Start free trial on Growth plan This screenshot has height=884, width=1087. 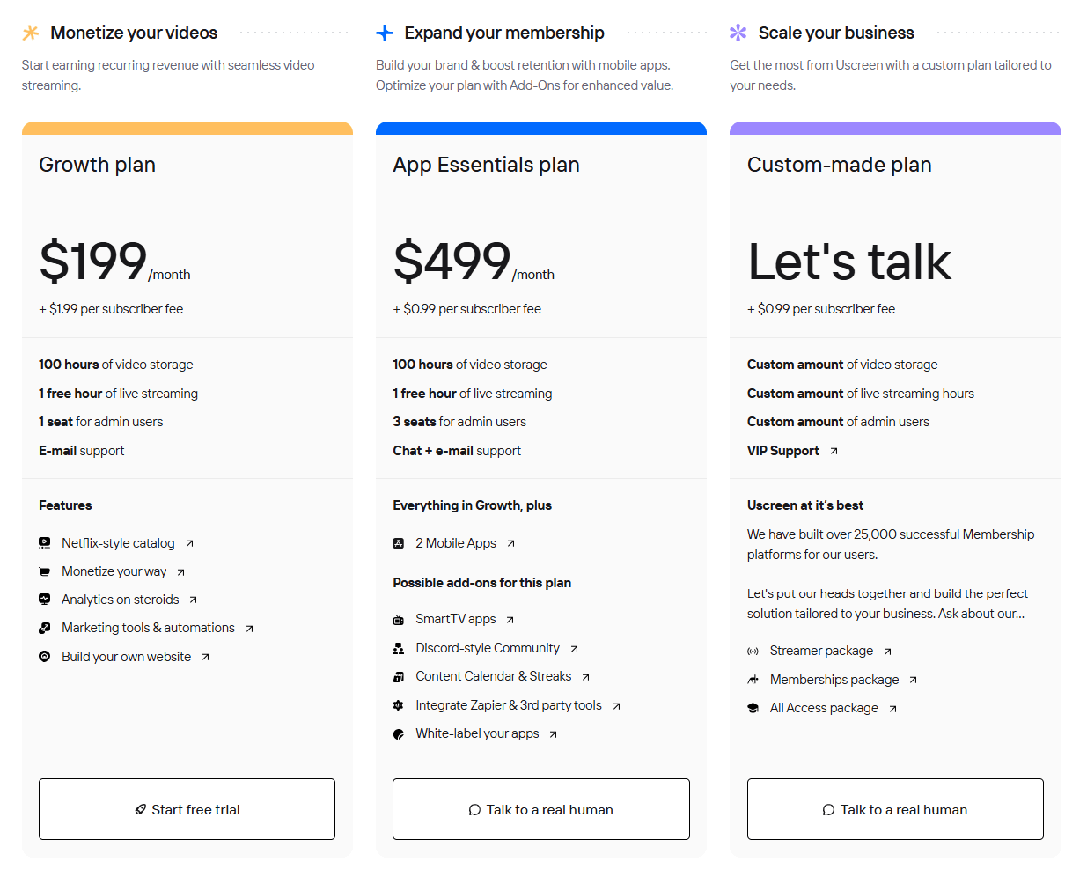click(x=187, y=809)
